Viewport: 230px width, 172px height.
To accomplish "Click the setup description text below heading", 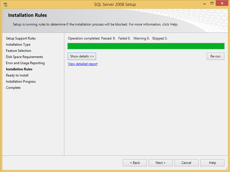I will (95, 24).
